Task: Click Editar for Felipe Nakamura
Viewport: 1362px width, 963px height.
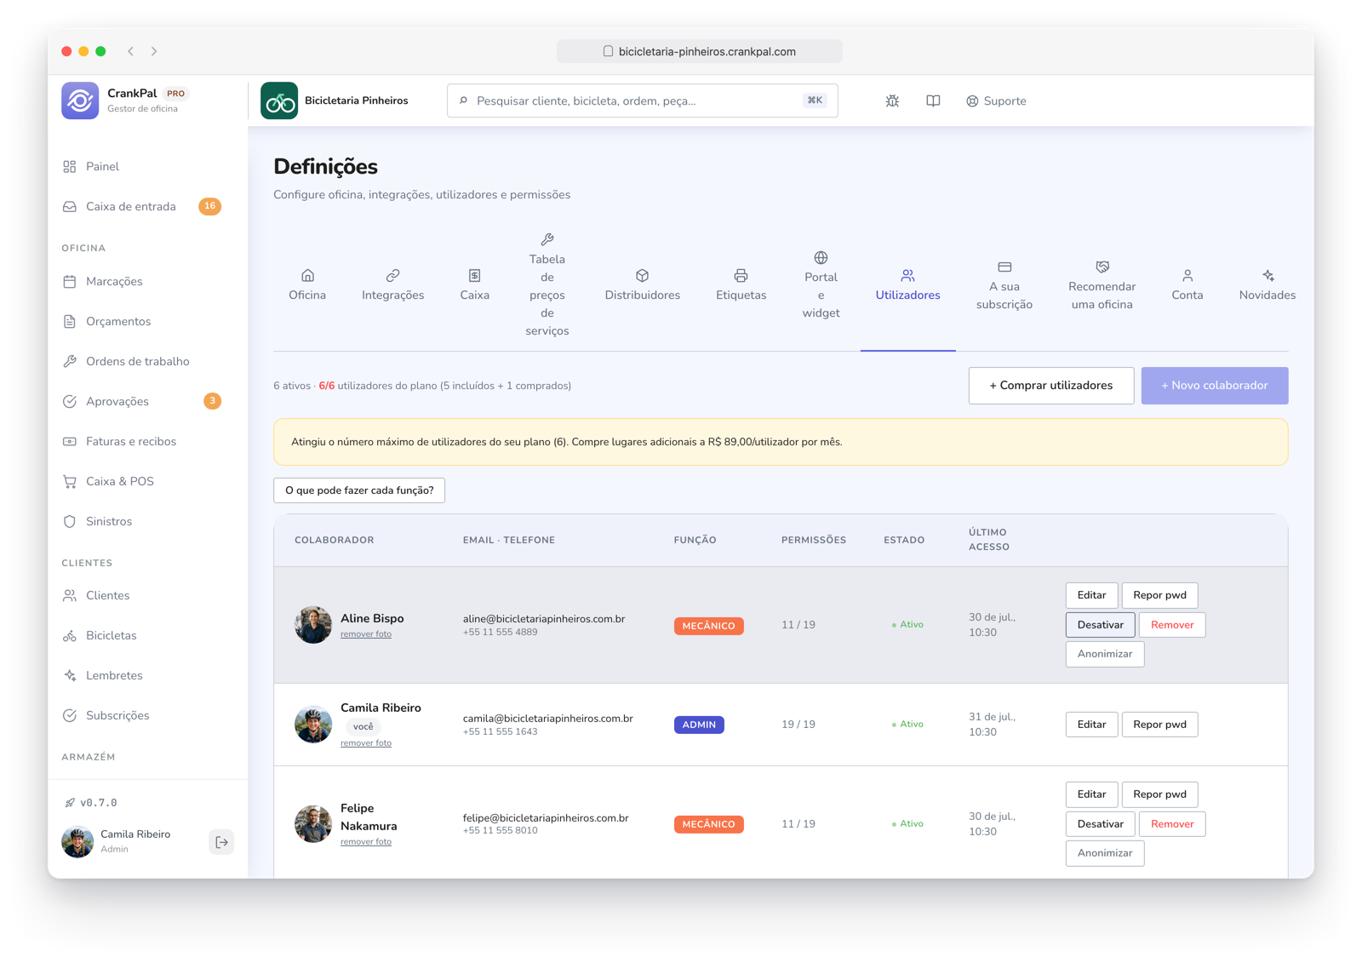Action: coord(1091,794)
